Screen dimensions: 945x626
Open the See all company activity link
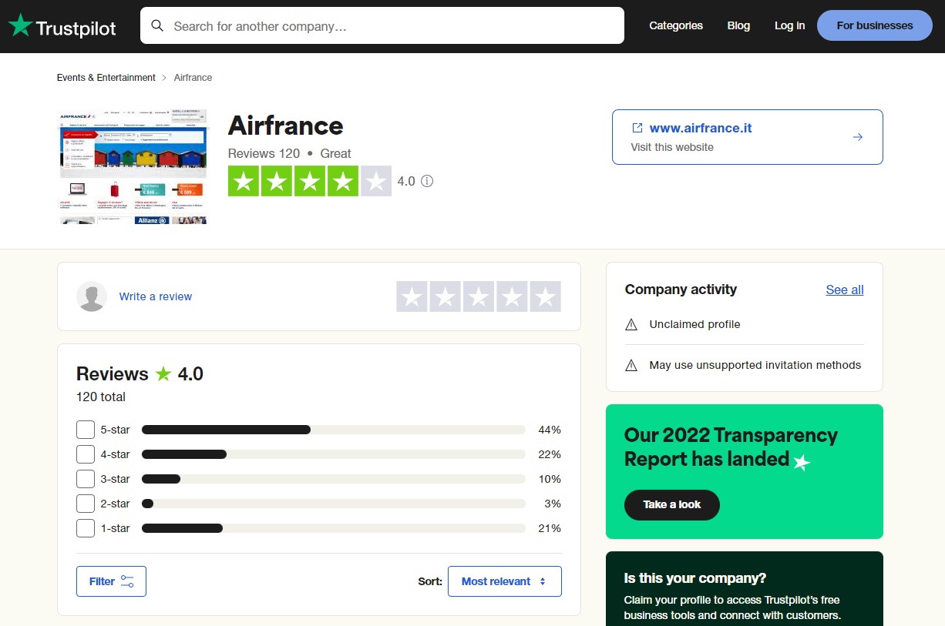pos(845,290)
